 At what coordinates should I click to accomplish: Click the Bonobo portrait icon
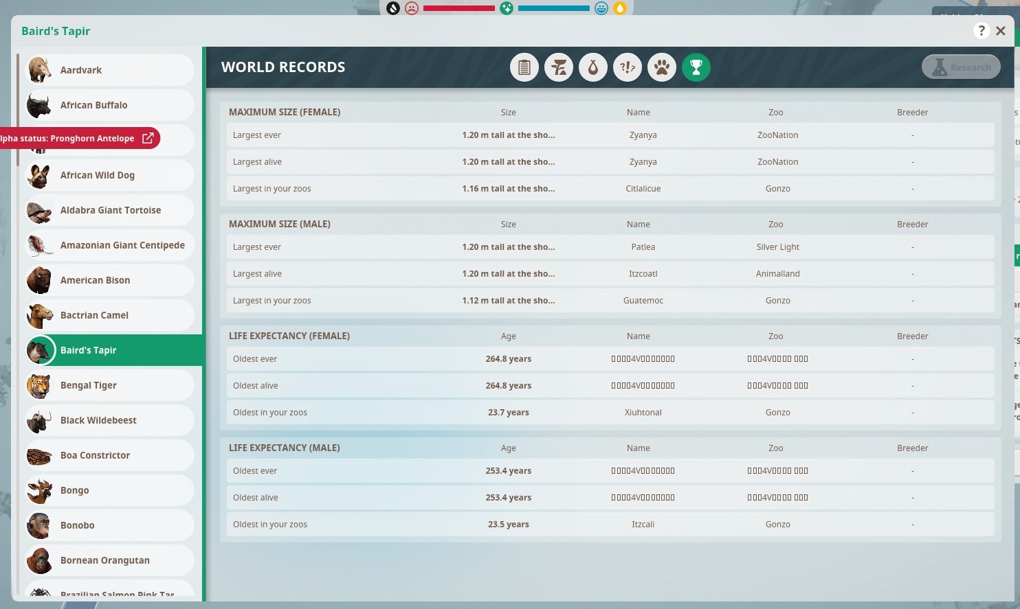pos(40,525)
